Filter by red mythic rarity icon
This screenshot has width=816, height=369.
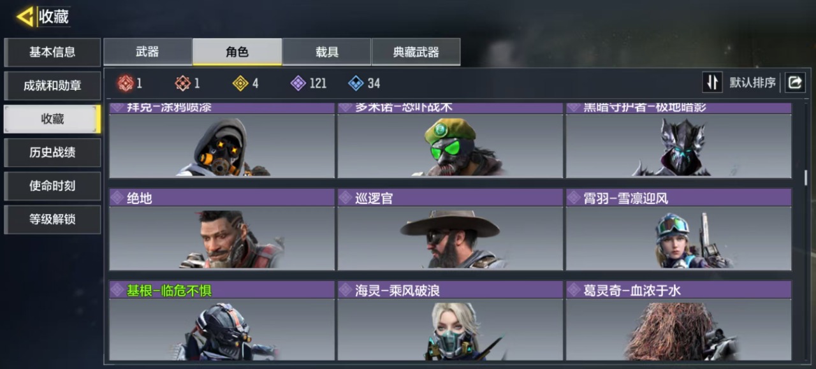(x=125, y=83)
